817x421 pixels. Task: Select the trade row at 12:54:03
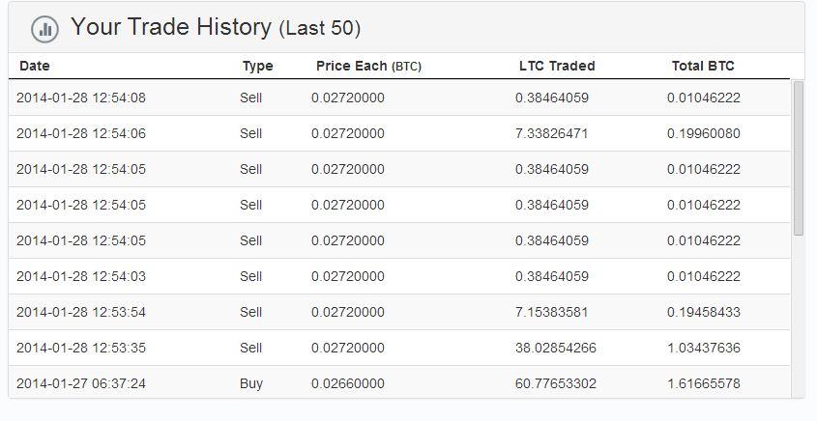(81, 276)
